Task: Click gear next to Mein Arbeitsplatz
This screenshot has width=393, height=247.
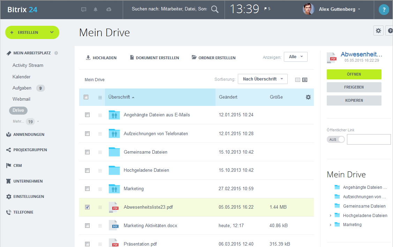Action: point(56,53)
